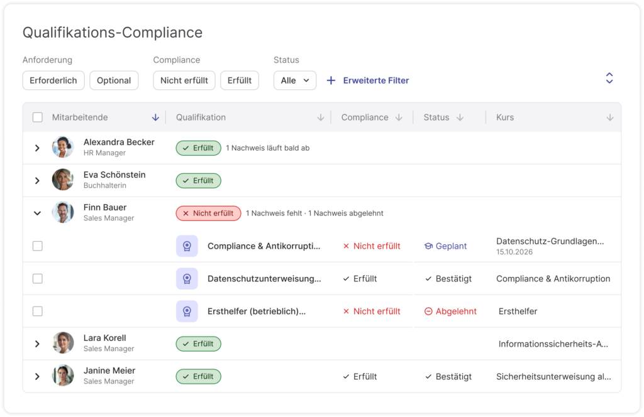Screen dimensions: 644x417
Task: Expand Eva Schönstein's row
Action: pyautogui.click(x=37, y=181)
